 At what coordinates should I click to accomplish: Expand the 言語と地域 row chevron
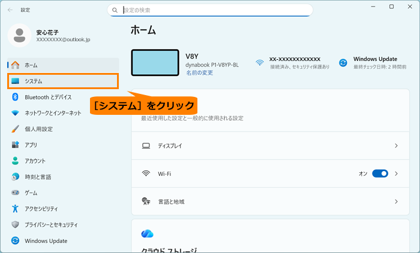coord(396,202)
